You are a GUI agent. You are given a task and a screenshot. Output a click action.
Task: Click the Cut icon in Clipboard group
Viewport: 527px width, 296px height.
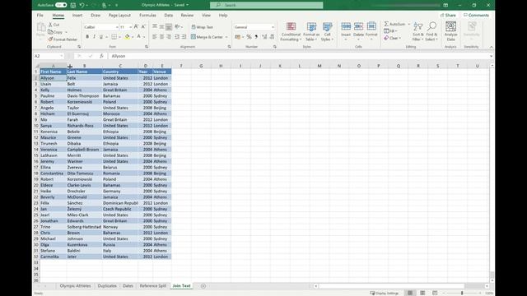[50, 25]
